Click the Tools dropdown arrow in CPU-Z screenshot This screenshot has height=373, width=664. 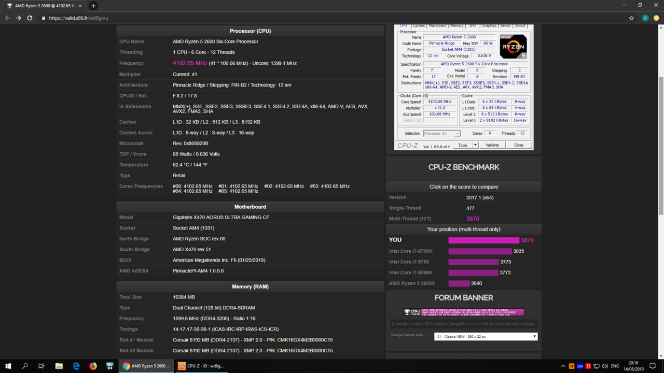[x=475, y=145]
